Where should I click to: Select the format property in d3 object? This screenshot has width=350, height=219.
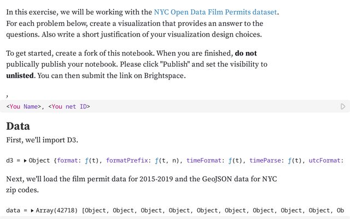coord(67,160)
